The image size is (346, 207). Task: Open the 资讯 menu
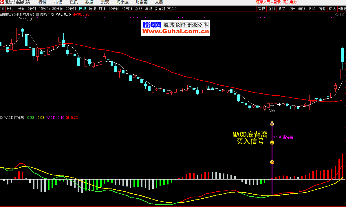click(74, 2)
